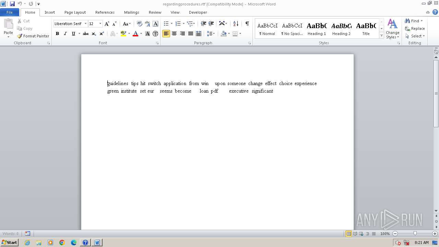Click the zoom slider handle

415,234
